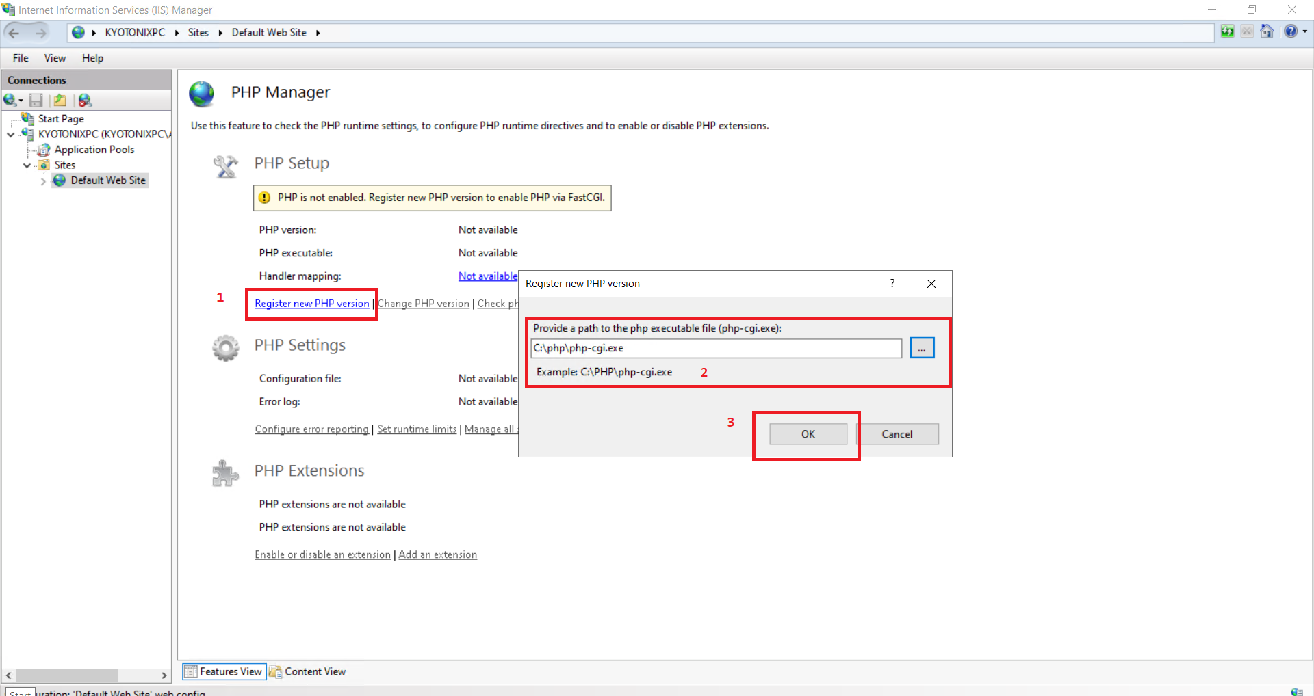1314x696 pixels.
Task: Open the help icon dropdown arrow
Action: (x=1304, y=31)
